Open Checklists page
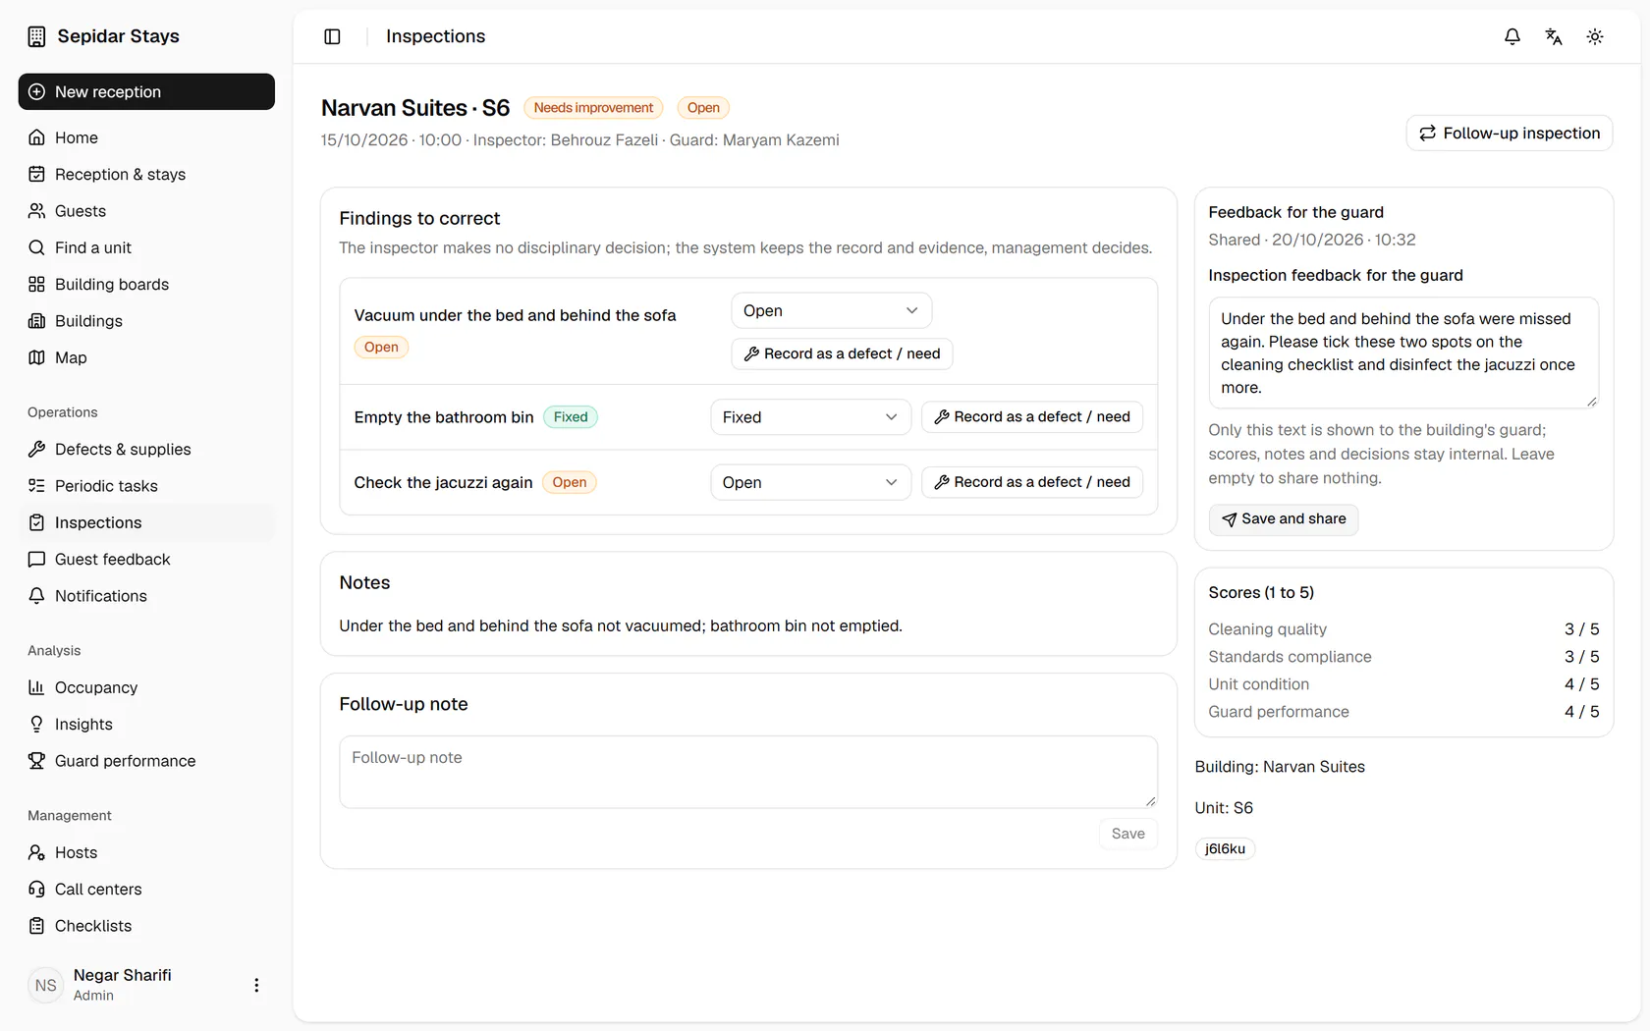The image size is (1650, 1031). (x=146, y=926)
